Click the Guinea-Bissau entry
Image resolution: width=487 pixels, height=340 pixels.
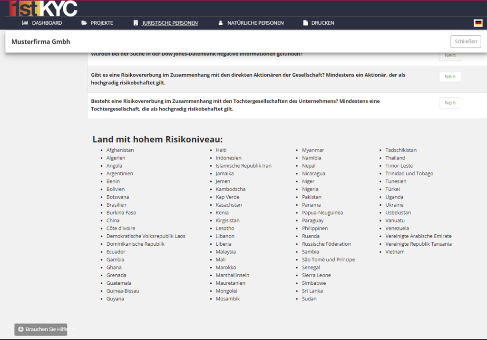pyautogui.click(x=123, y=291)
